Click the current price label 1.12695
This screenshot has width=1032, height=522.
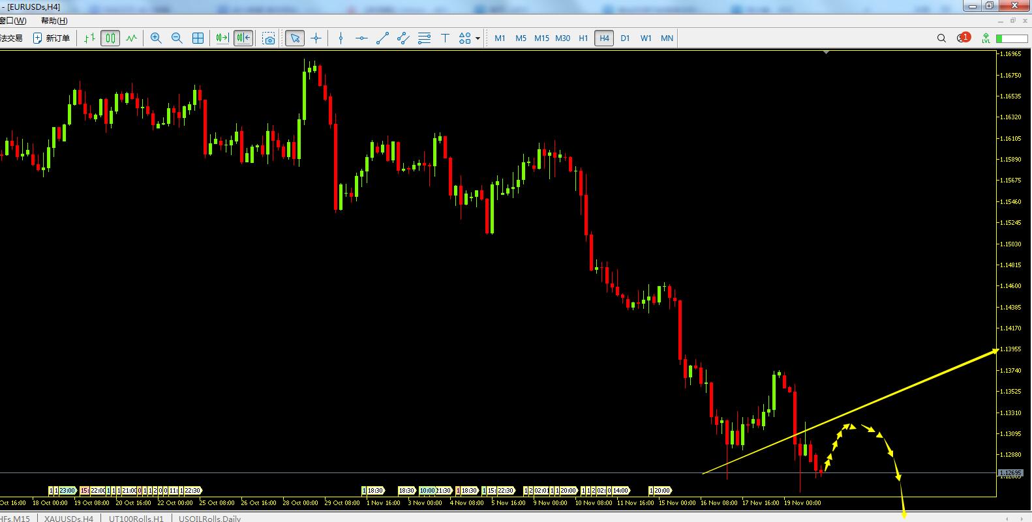[1010, 472]
